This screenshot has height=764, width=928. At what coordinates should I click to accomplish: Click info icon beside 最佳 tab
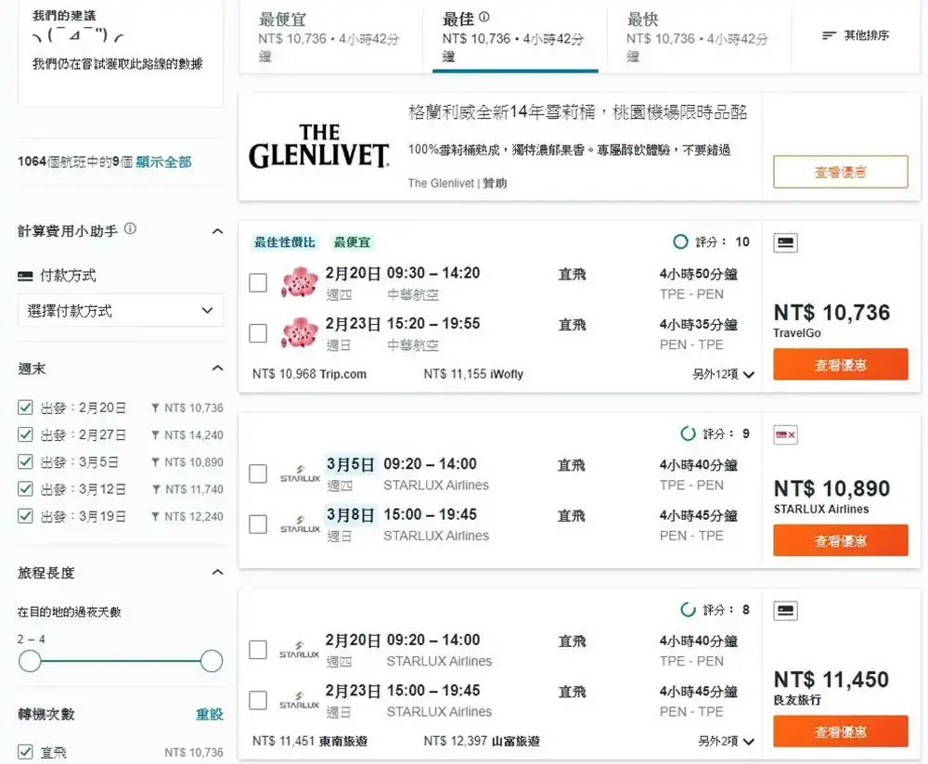pyautogui.click(x=484, y=18)
